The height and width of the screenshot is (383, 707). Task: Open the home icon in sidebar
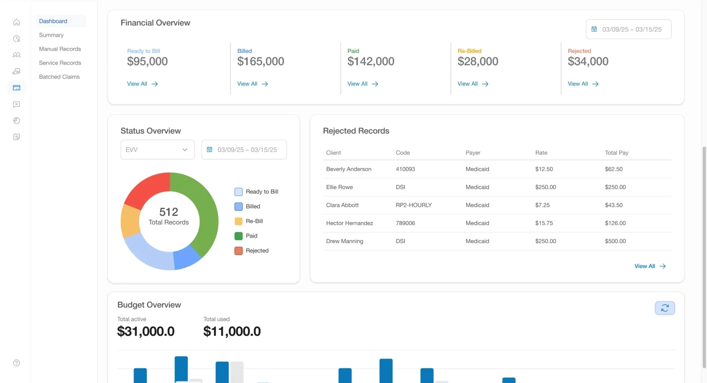(x=16, y=22)
